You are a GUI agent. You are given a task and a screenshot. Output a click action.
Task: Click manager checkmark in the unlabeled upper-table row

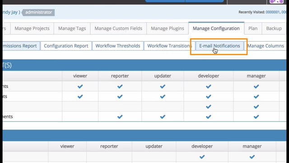pyautogui.click(x=256, y=107)
